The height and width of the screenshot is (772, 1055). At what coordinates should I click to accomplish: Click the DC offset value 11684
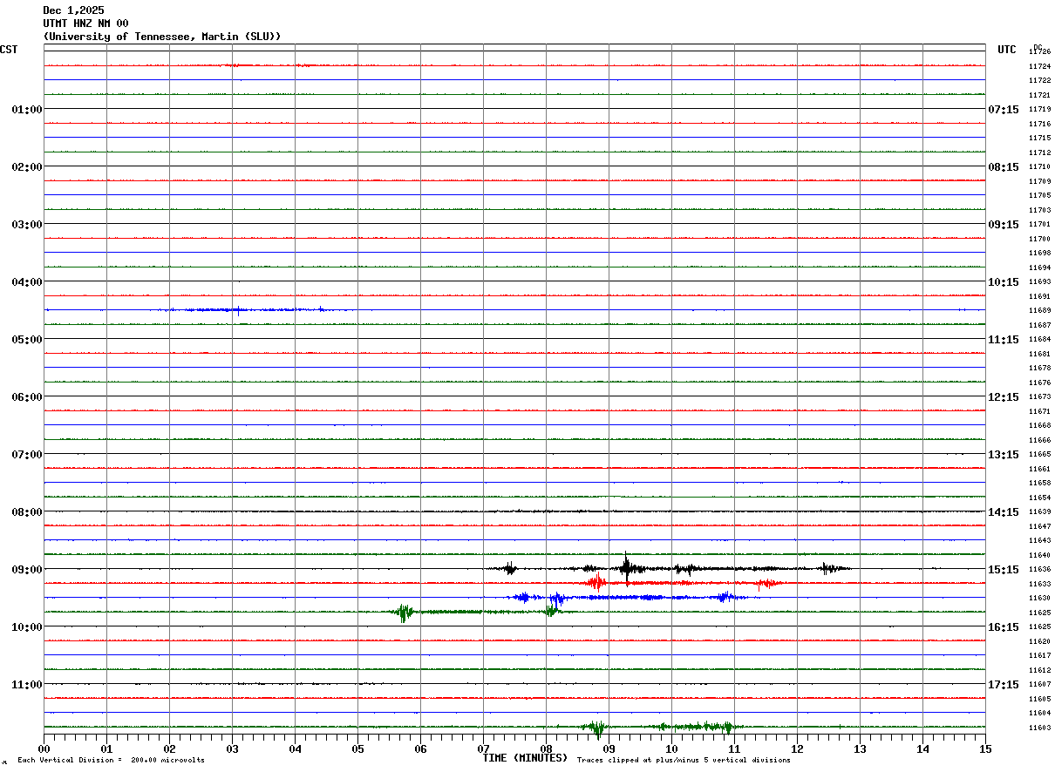pos(1039,340)
